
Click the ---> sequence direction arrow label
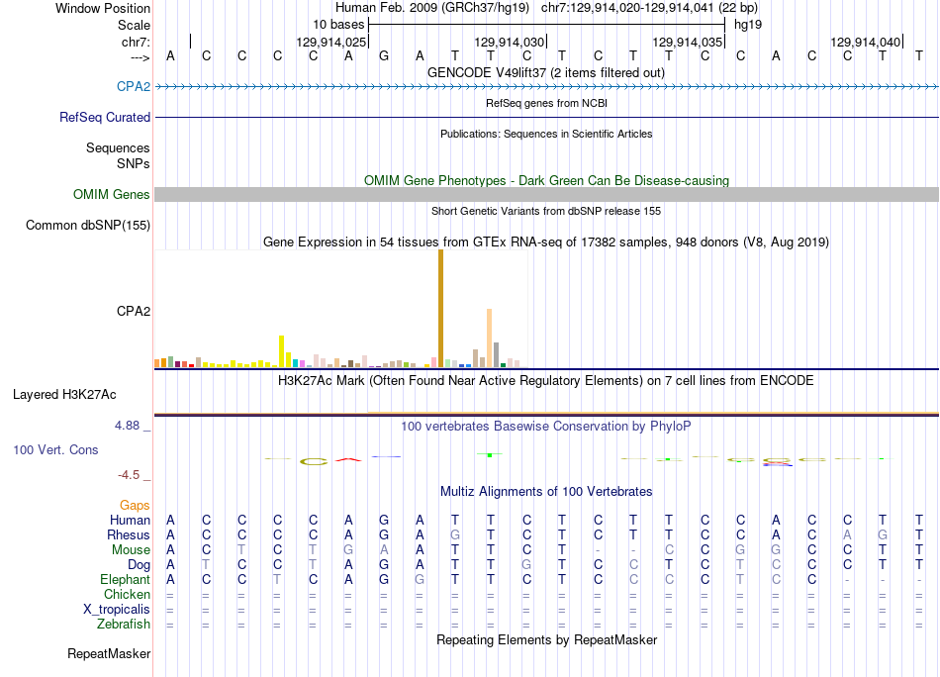[x=141, y=57]
